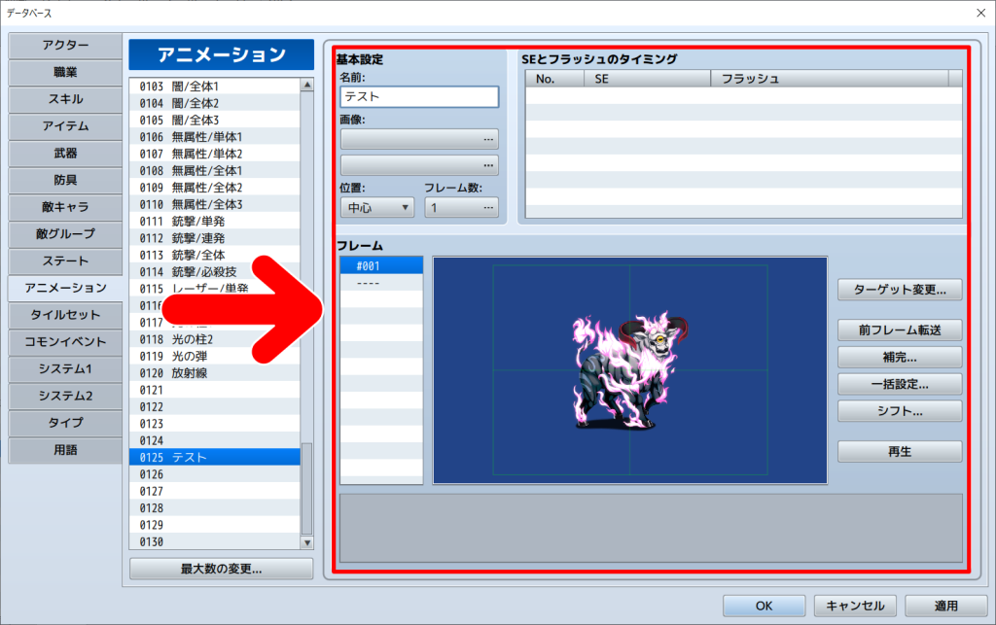
Task: Select animation 0106 無属性/単体1
Action: 215,137
